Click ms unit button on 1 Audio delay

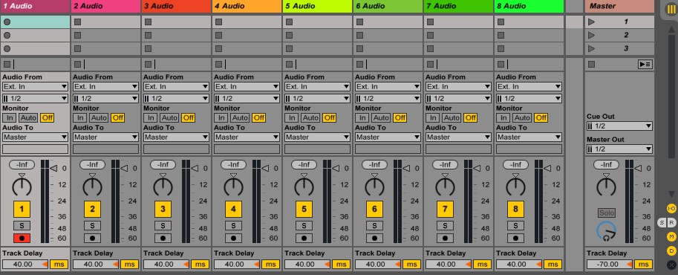tap(59, 265)
